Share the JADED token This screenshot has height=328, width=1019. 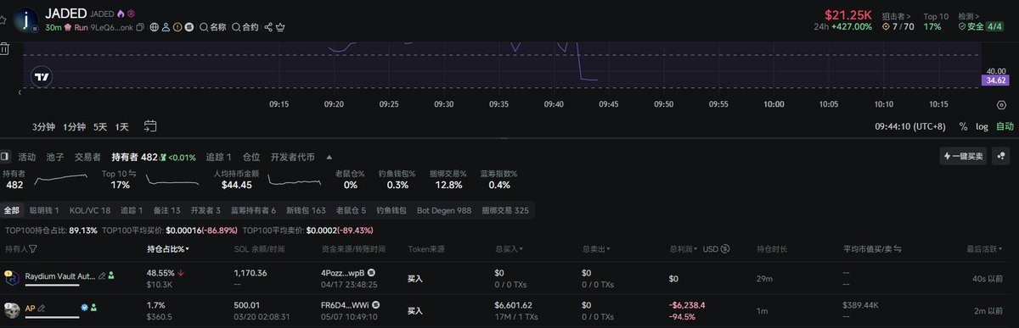268,27
